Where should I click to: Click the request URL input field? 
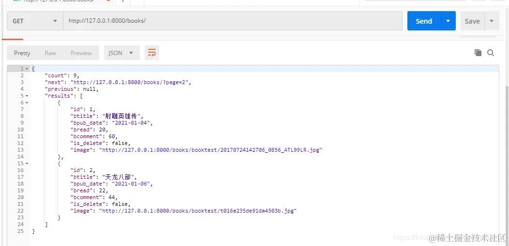[233, 21]
